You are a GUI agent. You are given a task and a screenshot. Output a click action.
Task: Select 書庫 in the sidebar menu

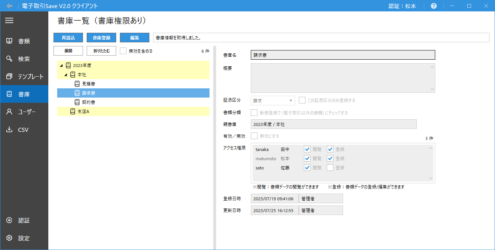point(24,94)
